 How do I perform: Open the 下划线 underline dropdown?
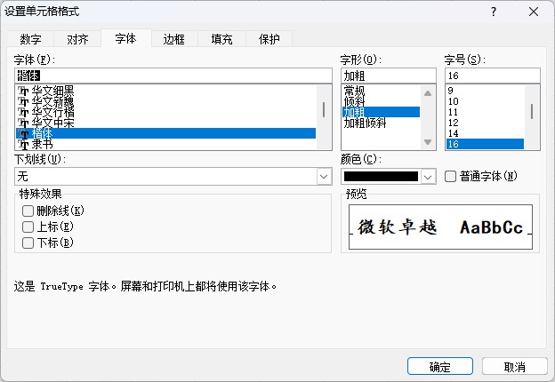coord(173,176)
